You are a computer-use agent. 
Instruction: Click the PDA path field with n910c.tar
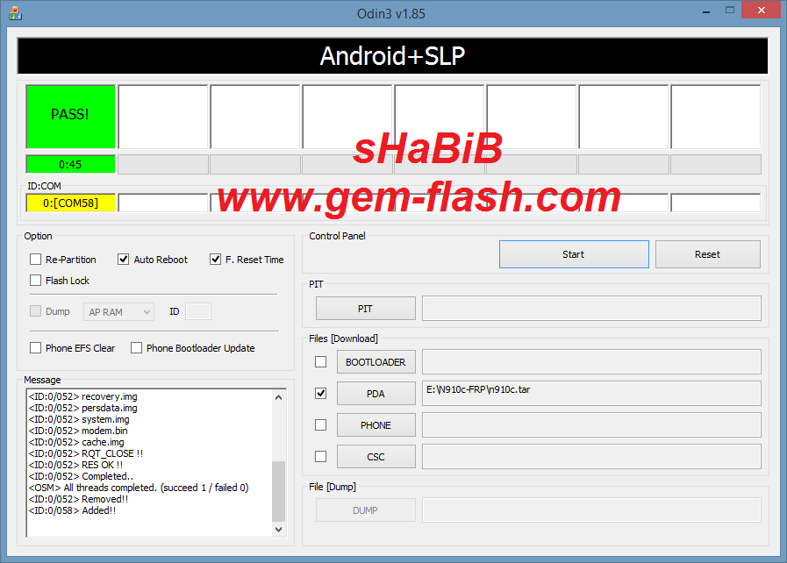pos(591,394)
